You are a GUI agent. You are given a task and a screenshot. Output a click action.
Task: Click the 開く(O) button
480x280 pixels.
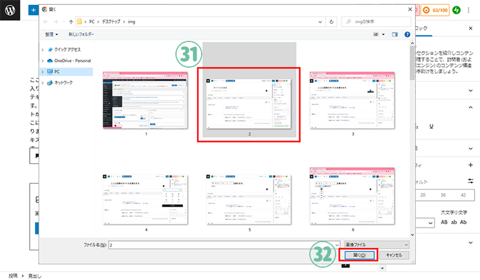[359, 255]
